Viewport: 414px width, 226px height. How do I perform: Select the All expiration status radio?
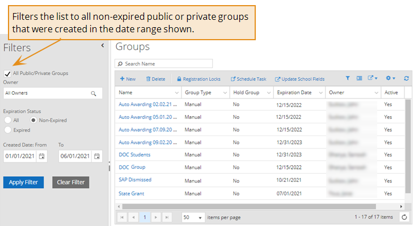coord(8,120)
